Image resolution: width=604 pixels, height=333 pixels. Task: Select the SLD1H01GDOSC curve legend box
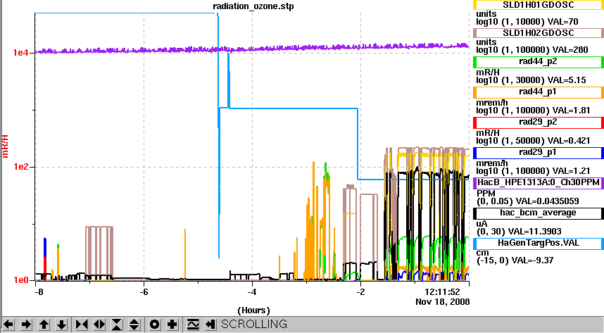click(538, 5)
